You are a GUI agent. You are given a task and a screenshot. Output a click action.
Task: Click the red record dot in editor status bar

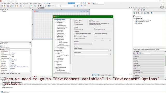coord(34,76)
